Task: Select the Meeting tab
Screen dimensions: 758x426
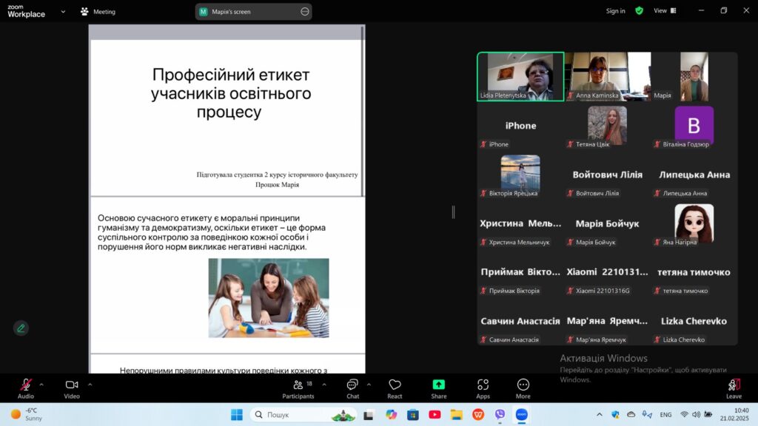Action: pyautogui.click(x=98, y=12)
